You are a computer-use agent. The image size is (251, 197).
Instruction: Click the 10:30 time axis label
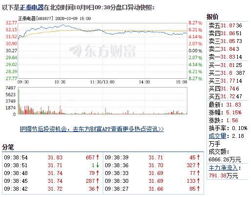click(x=60, y=82)
